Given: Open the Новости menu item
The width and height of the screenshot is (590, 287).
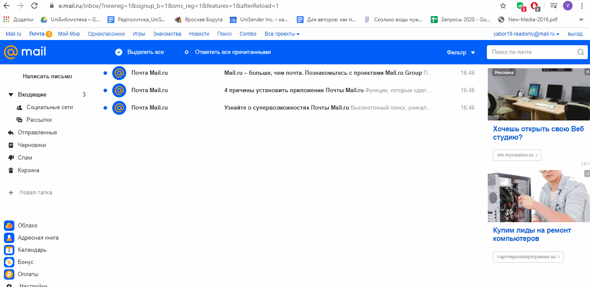Looking at the screenshot, I should pos(199,34).
